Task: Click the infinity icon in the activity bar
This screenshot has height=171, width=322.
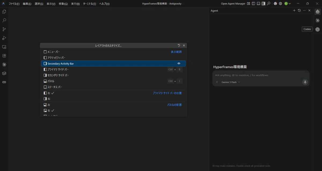Action: pos(4,82)
